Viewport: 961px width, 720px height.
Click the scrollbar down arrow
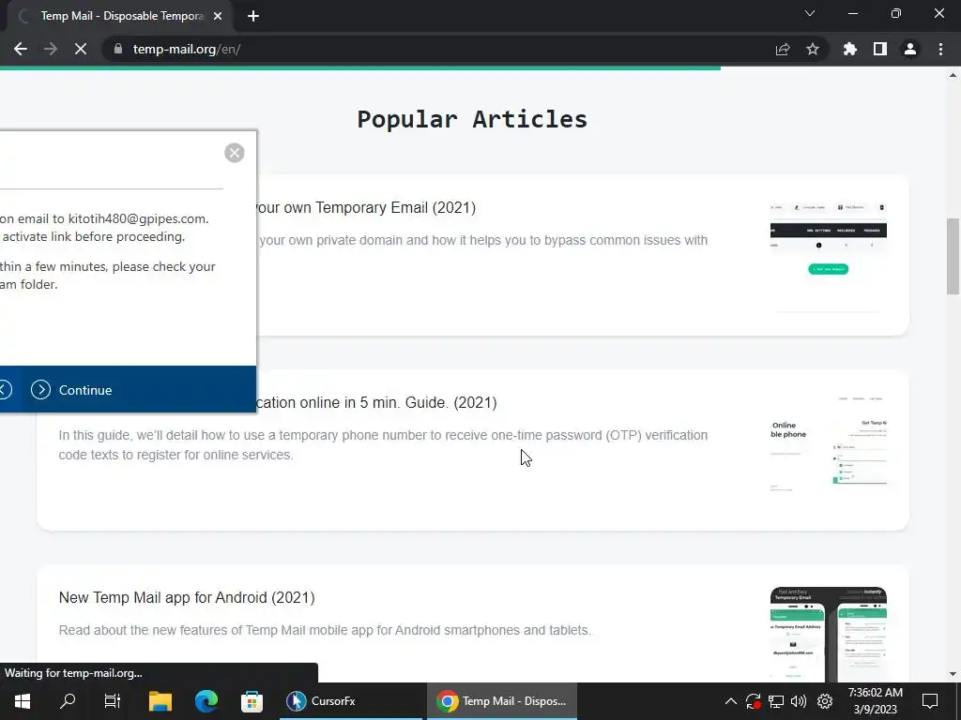953,675
